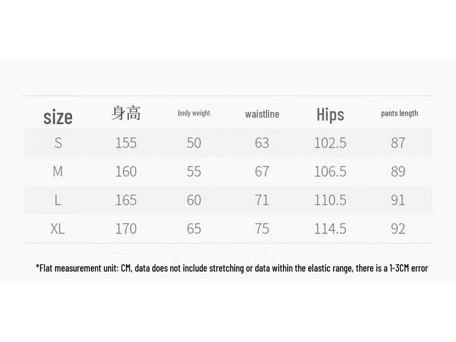This screenshot has height=342, width=456.
Task: Click the body weight value 55
Action: (194, 171)
